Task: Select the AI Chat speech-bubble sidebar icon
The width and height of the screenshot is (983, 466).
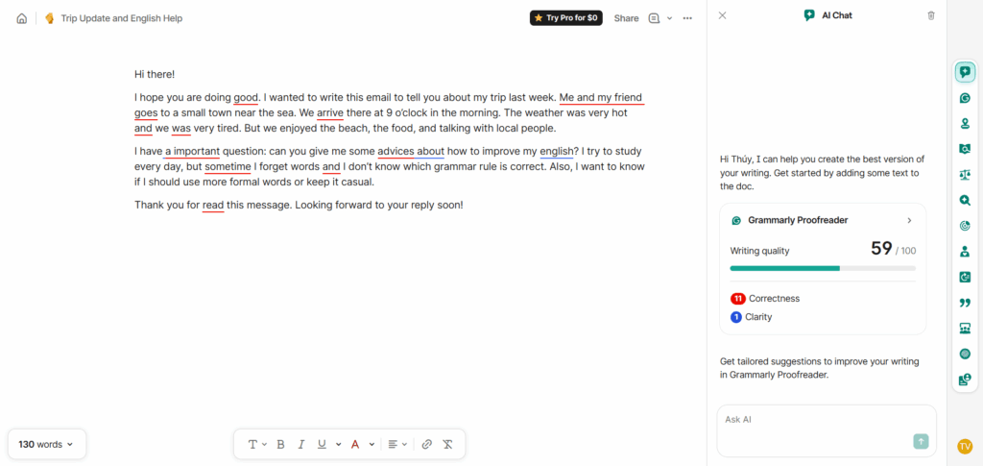Action: click(965, 72)
